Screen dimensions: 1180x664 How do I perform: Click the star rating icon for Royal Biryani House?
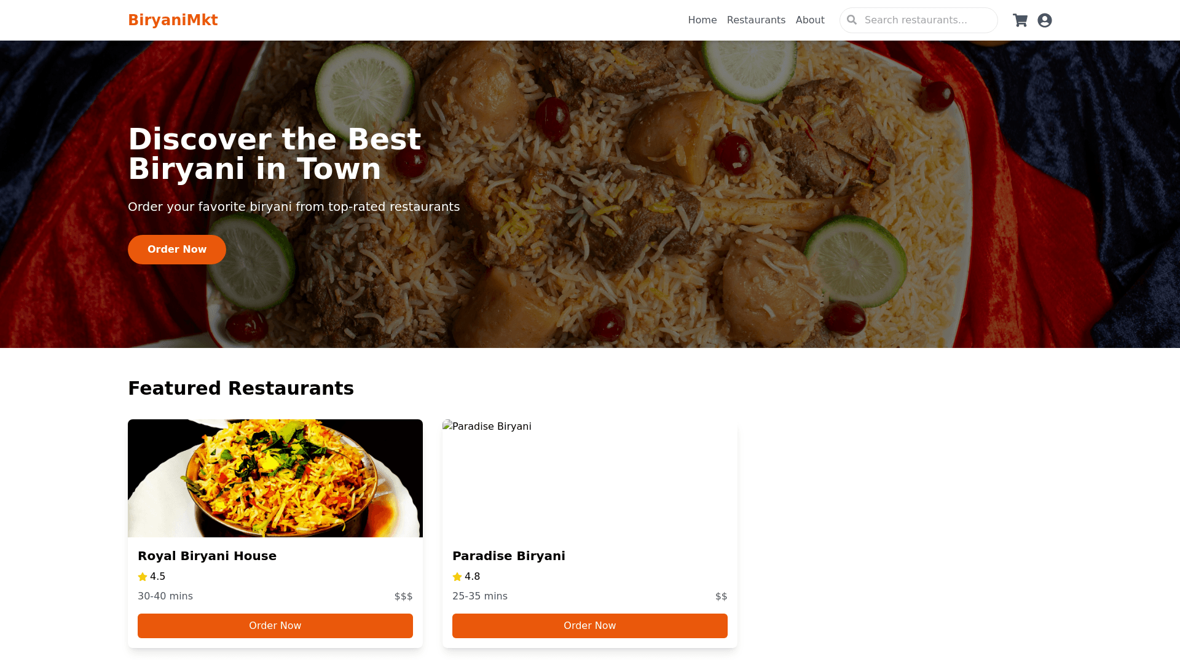point(143,577)
